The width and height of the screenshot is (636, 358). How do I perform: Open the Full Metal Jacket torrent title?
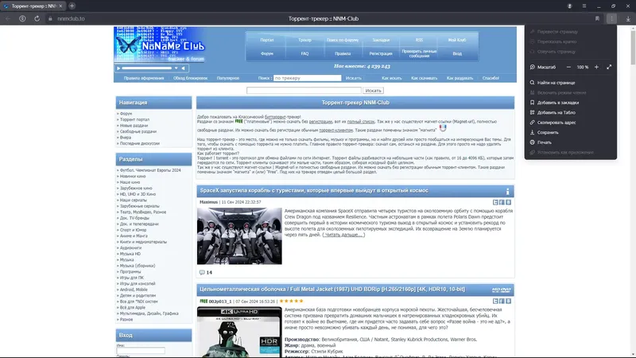(x=332, y=290)
